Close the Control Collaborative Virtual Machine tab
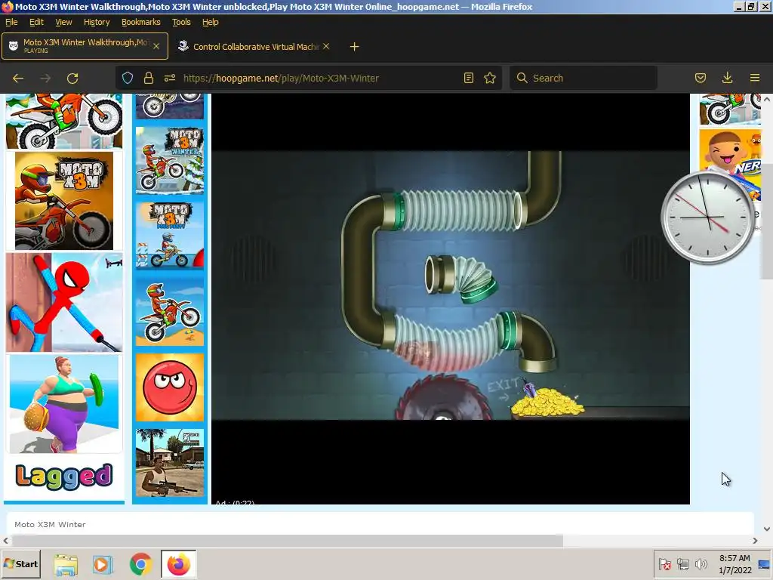The image size is (773, 580). pyautogui.click(x=326, y=46)
